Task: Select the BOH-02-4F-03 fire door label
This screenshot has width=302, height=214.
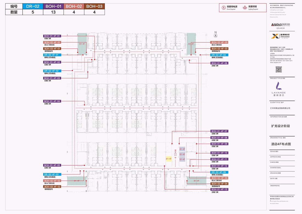Action: [x=219, y=42]
